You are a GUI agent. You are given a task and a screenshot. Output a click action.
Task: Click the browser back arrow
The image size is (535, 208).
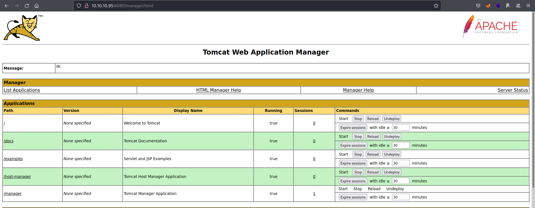point(7,6)
